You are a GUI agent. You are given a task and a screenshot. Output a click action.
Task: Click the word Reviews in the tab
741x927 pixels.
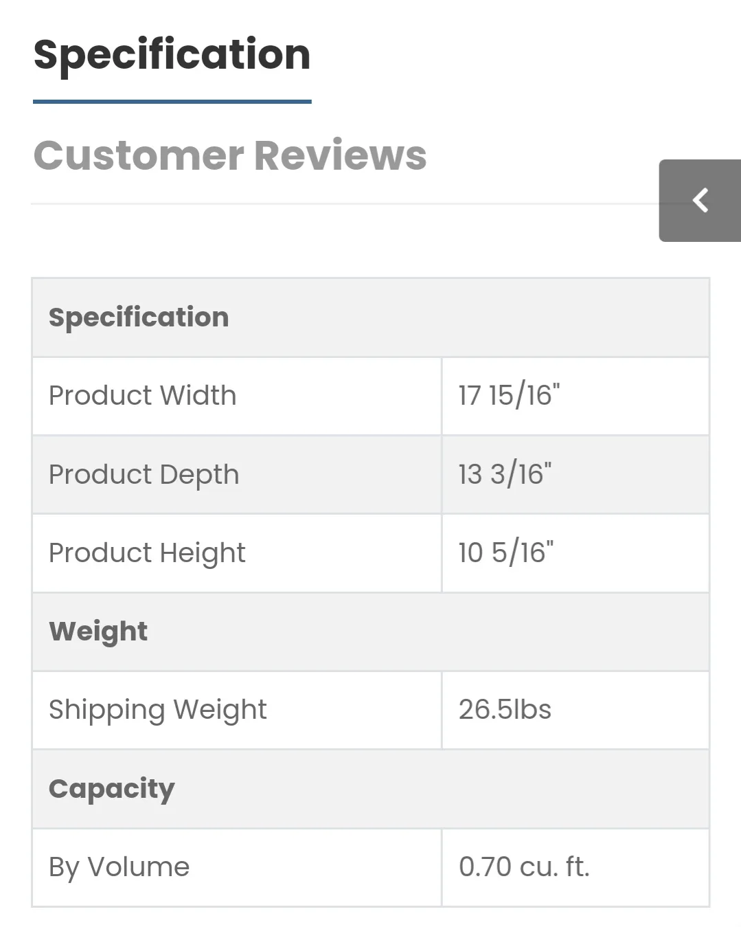coord(340,155)
